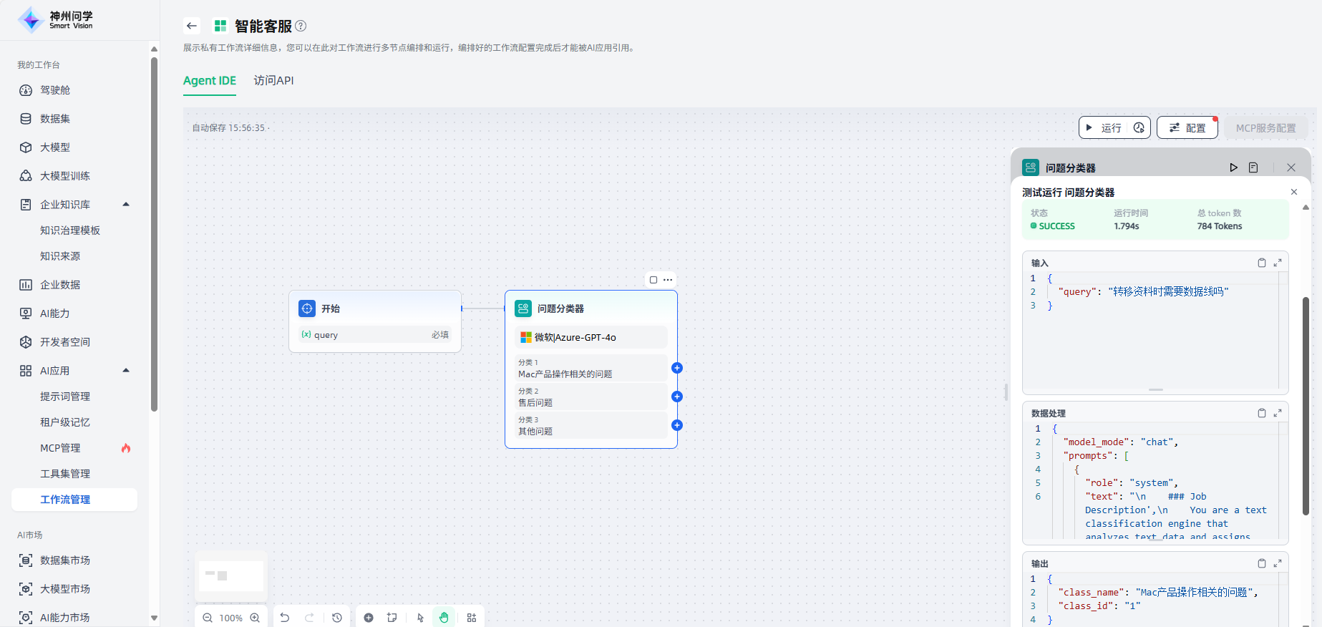Zoom in the canvas

[255, 618]
